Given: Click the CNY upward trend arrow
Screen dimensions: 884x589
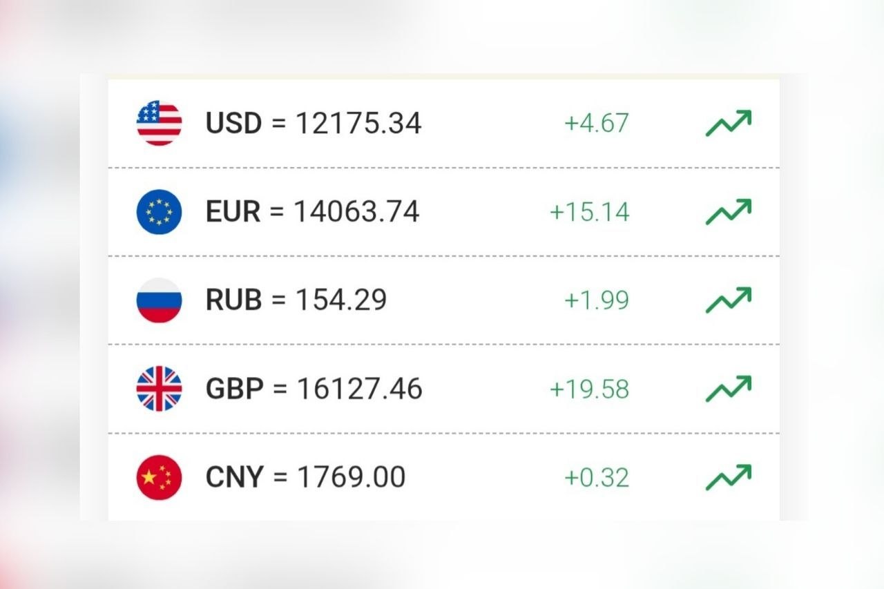Looking at the screenshot, I should point(728,477).
